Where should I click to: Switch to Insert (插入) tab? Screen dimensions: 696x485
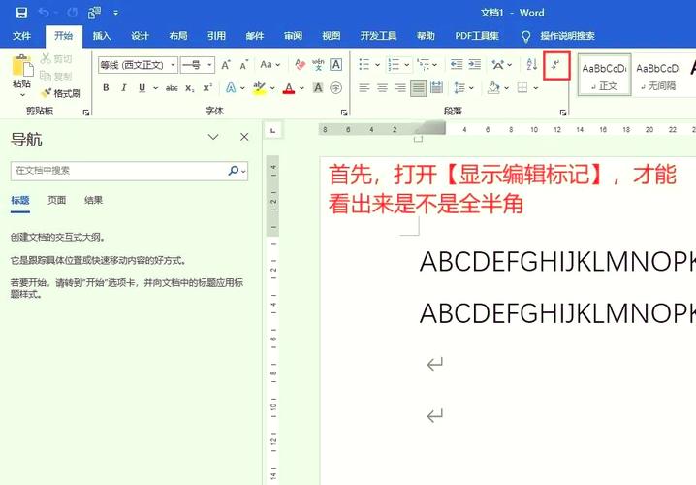tap(102, 36)
